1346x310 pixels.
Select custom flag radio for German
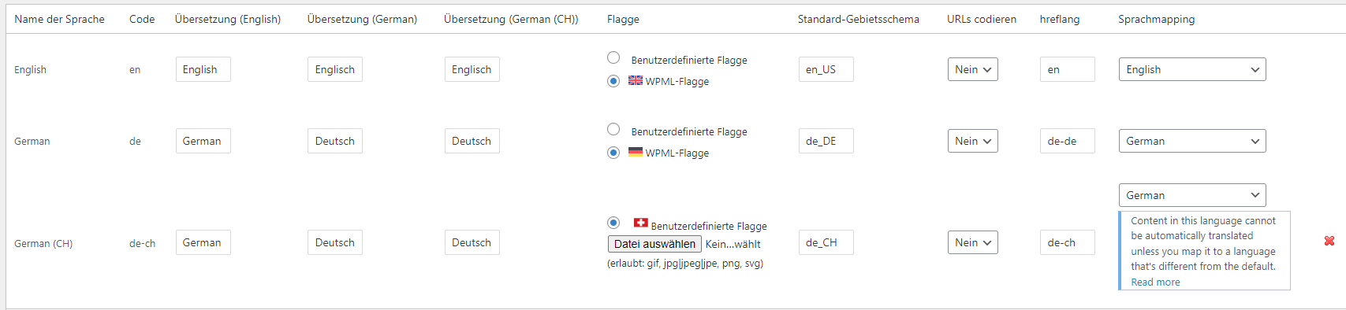613,129
